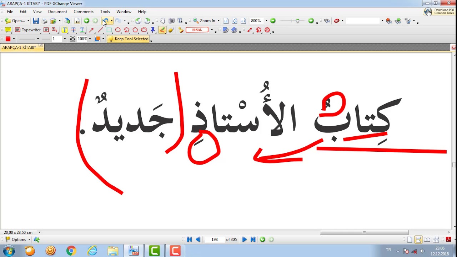This screenshot has height=257, width=457.
Task: Run OCR on the pages
Action: click(x=77, y=21)
